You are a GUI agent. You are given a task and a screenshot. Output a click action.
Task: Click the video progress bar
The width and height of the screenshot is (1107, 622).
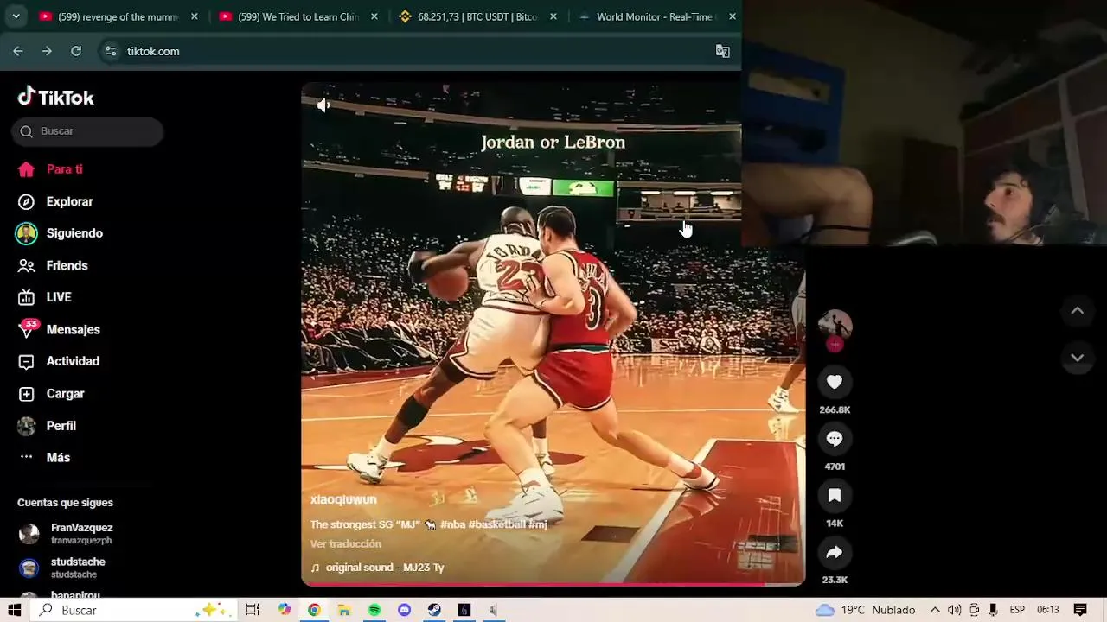tap(553, 584)
